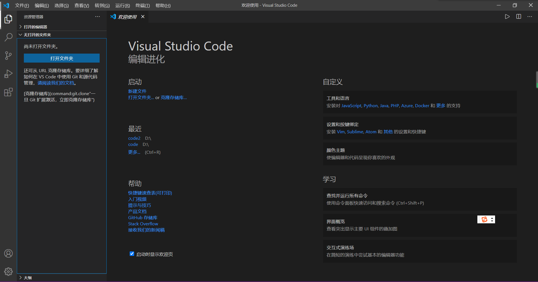The height and width of the screenshot is (282, 538).
Task: Close the 欢迎使用 tab
Action: [143, 17]
